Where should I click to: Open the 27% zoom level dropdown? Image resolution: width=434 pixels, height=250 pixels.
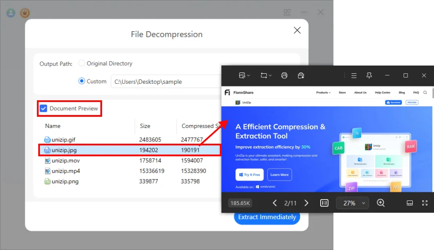[353, 203]
